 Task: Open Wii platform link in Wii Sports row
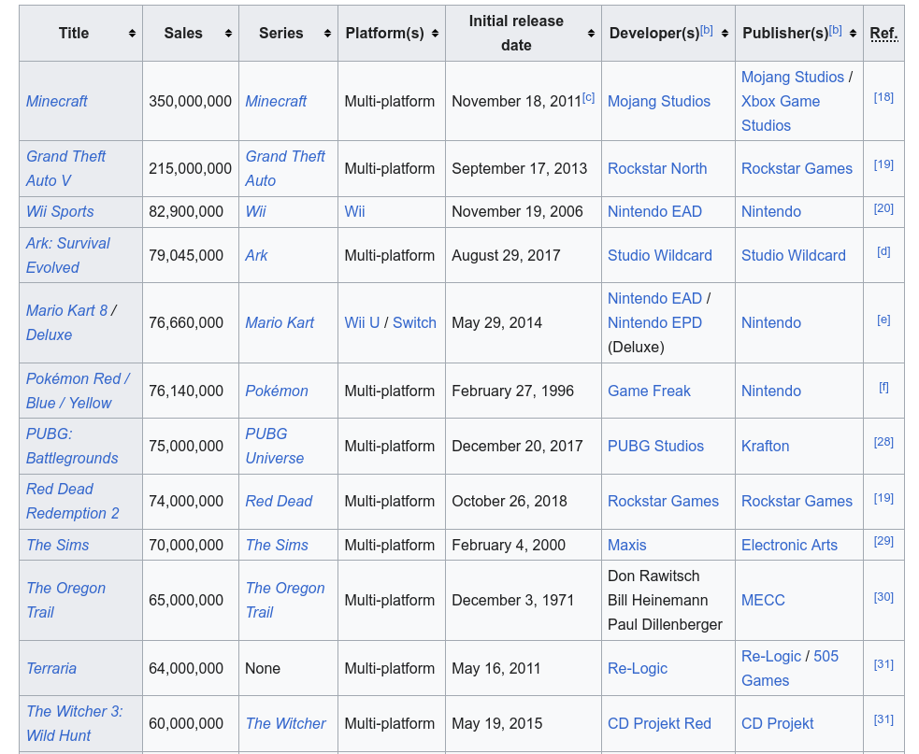[x=354, y=211]
